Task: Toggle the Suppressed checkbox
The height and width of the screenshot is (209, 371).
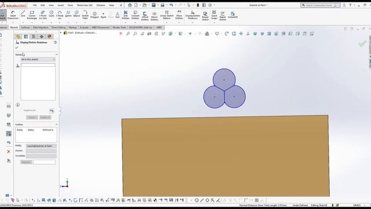Action: click(22, 110)
